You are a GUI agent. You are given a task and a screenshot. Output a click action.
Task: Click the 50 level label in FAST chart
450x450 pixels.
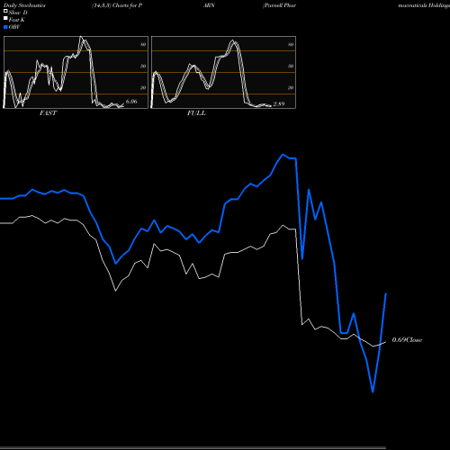coord(143,66)
